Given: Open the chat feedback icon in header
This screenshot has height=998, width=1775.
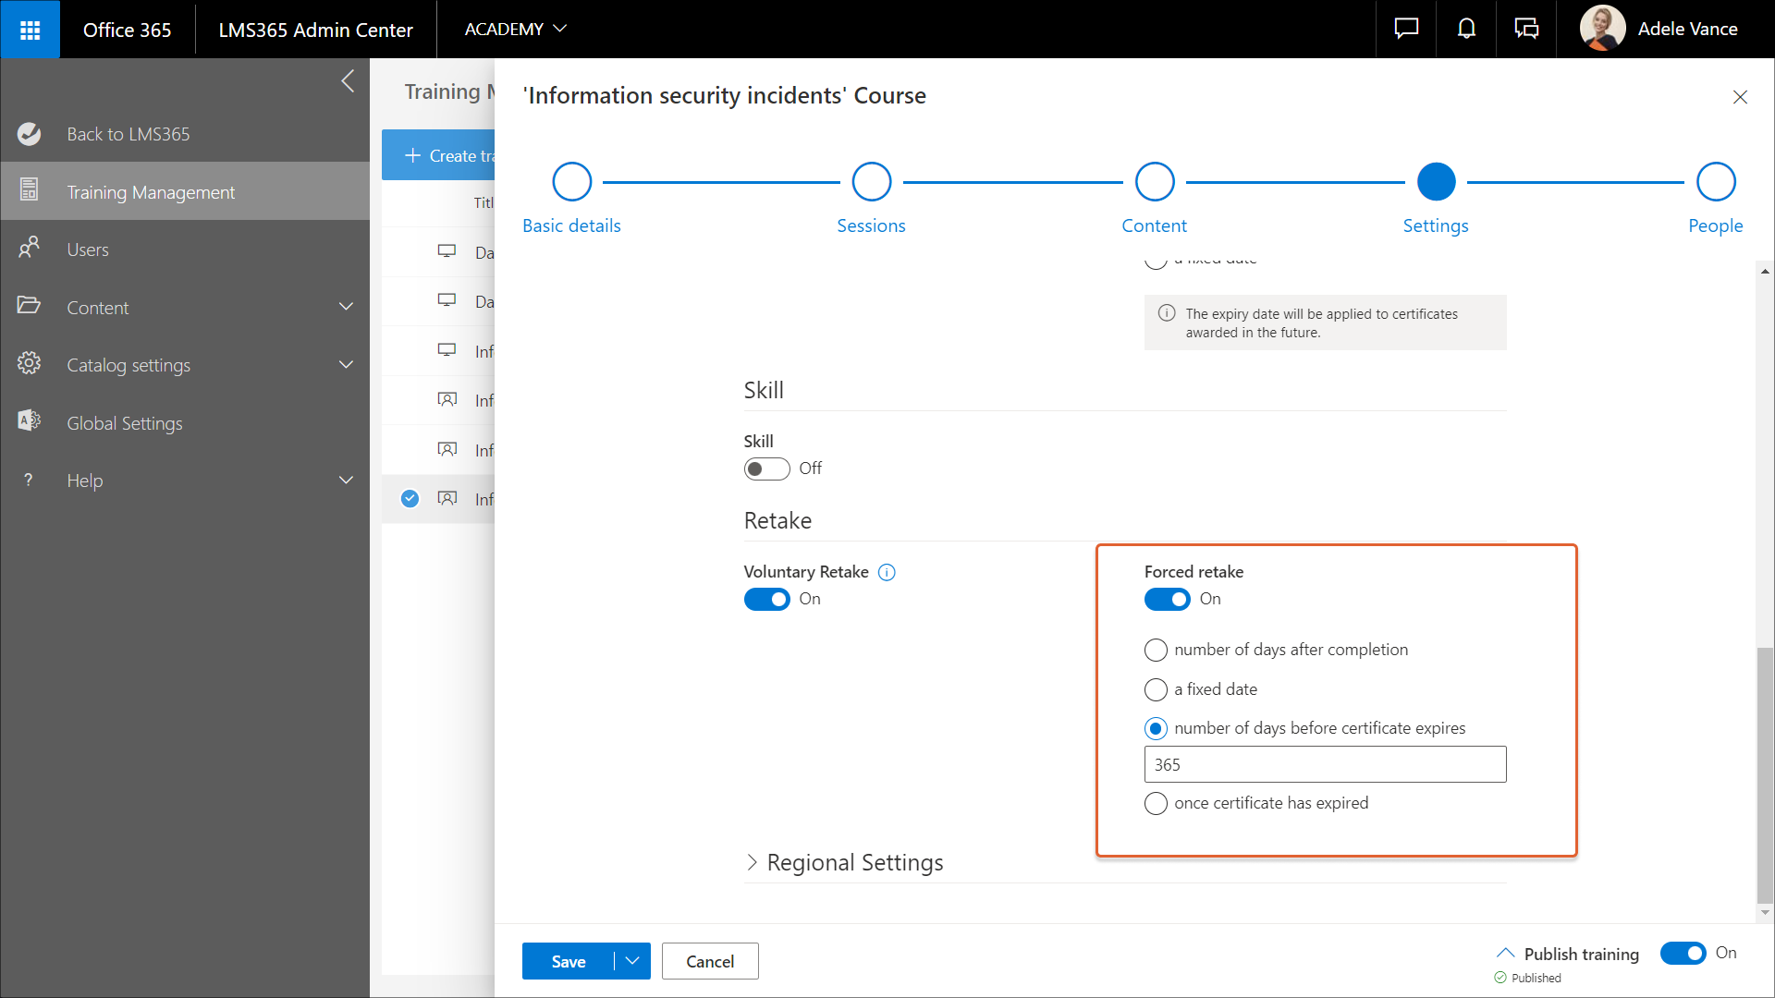Looking at the screenshot, I should coord(1406,30).
